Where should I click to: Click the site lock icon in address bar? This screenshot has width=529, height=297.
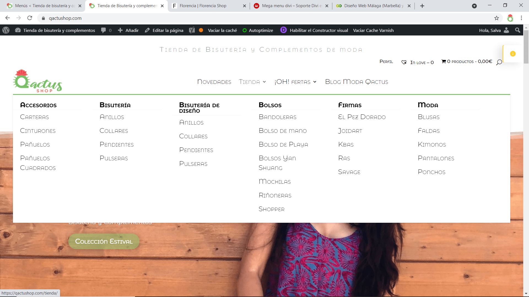(43, 18)
